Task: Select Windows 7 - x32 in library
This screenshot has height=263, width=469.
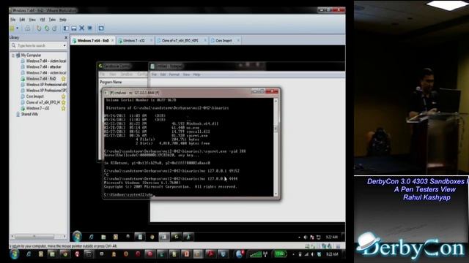Action: (37, 108)
